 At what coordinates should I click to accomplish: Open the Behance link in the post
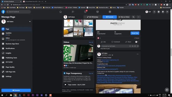tap(107, 69)
